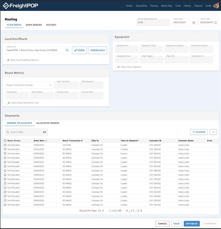
Task: Click the "1231244" transaction cell
Action: pos(67,145)
